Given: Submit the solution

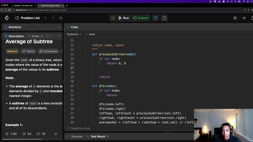Looking at the screenshot, I should pos(141,18).
